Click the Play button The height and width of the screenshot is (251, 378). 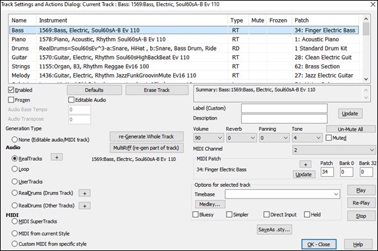(361, 190)
